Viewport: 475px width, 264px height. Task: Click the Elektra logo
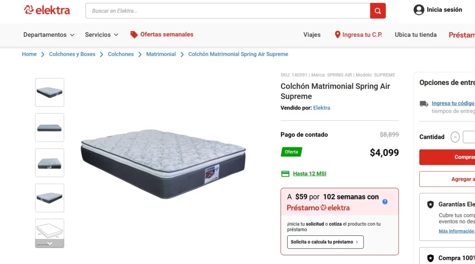[47, 10]
